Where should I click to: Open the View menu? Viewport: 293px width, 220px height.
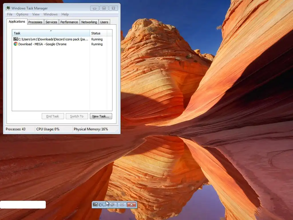pyautogui.click(x=36, y=14)
